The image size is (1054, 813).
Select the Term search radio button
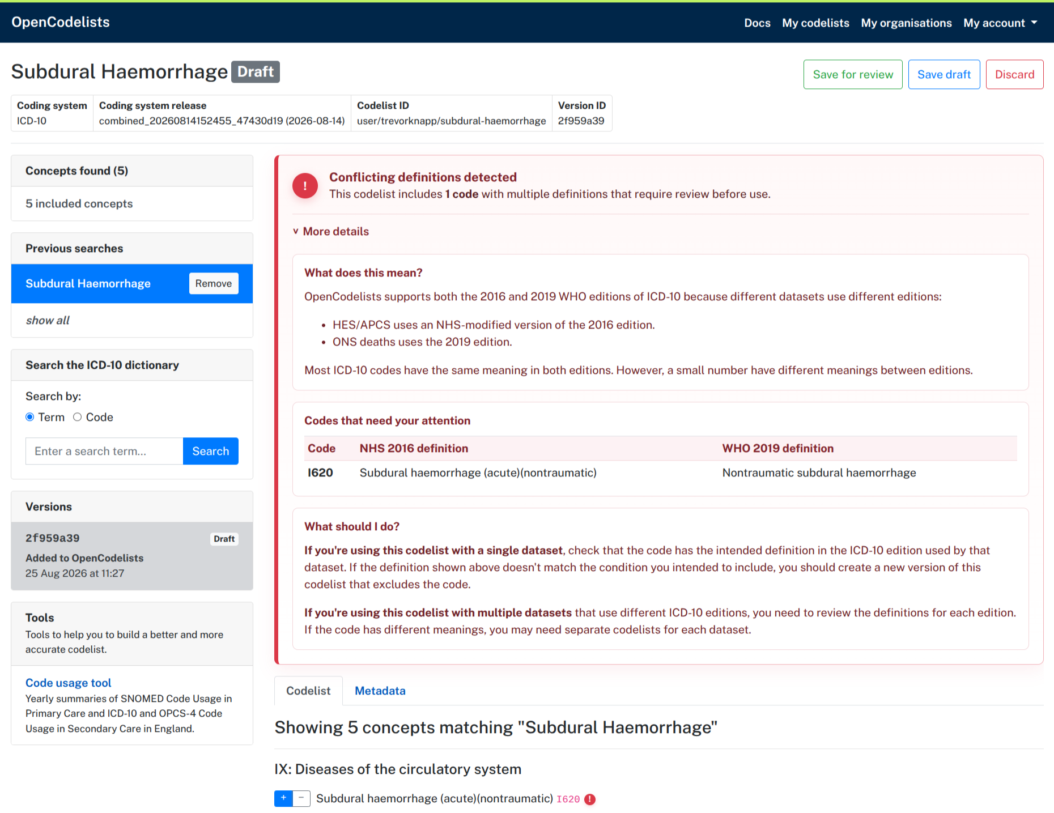[30, 417]
